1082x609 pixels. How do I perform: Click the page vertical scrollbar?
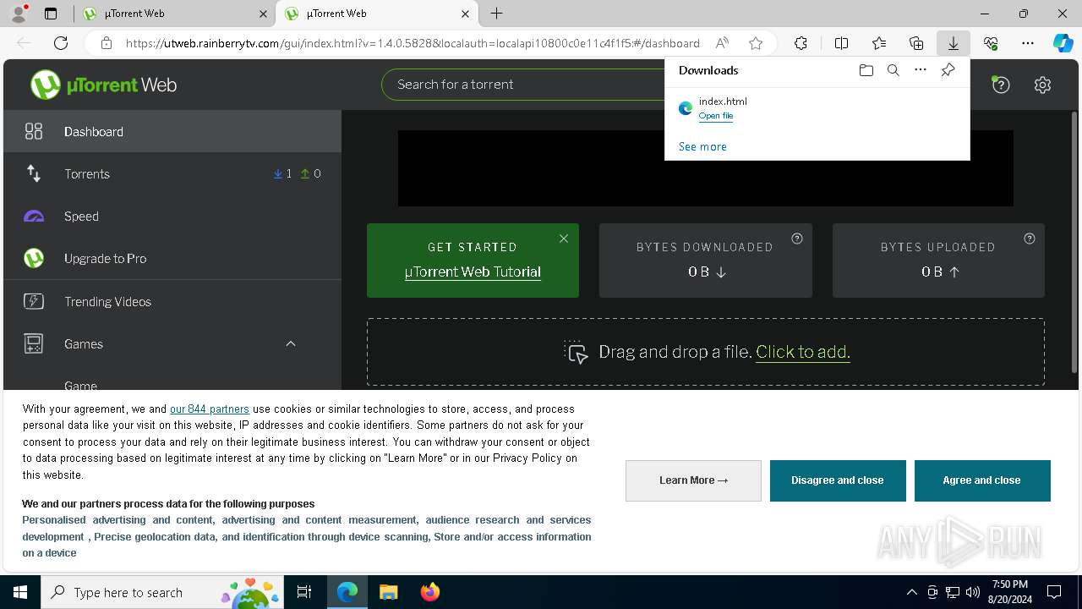pyautogui.click(x=1075, y=244)
